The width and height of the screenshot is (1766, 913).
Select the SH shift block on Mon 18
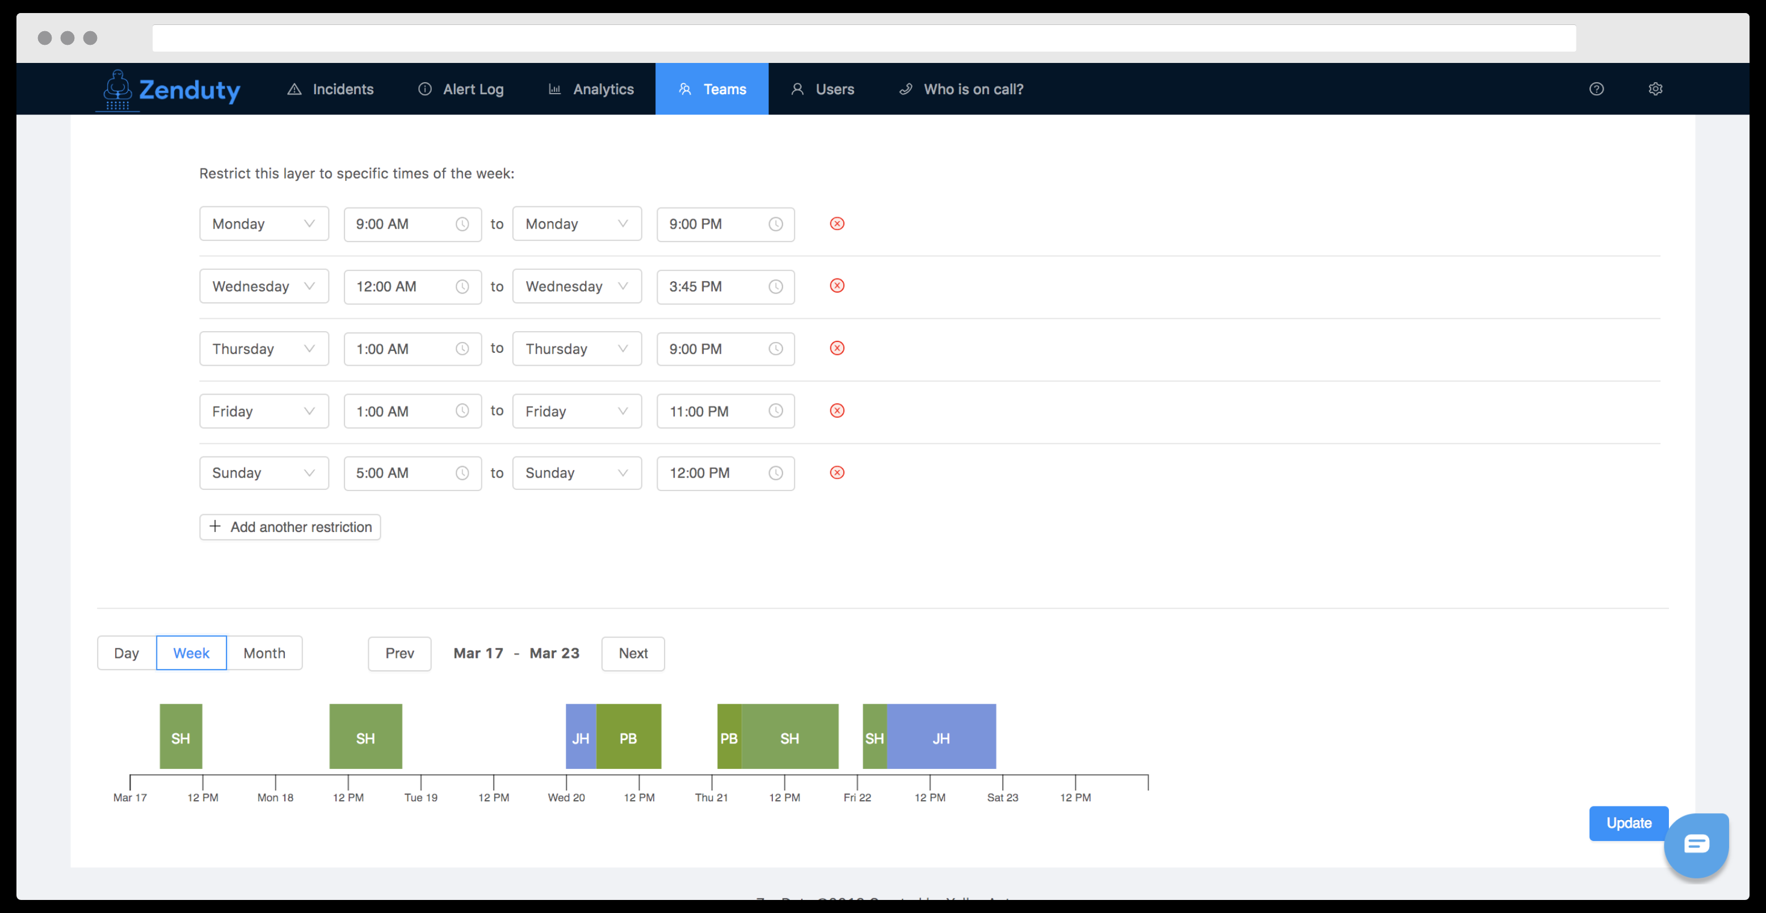click(365, 737)
